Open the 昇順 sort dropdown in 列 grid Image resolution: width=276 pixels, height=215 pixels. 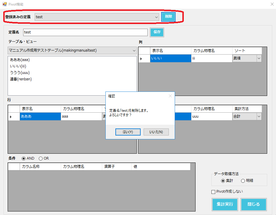[x=259, y=58]
